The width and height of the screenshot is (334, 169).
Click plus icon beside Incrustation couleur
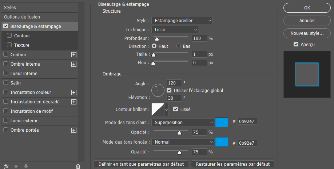74,92
